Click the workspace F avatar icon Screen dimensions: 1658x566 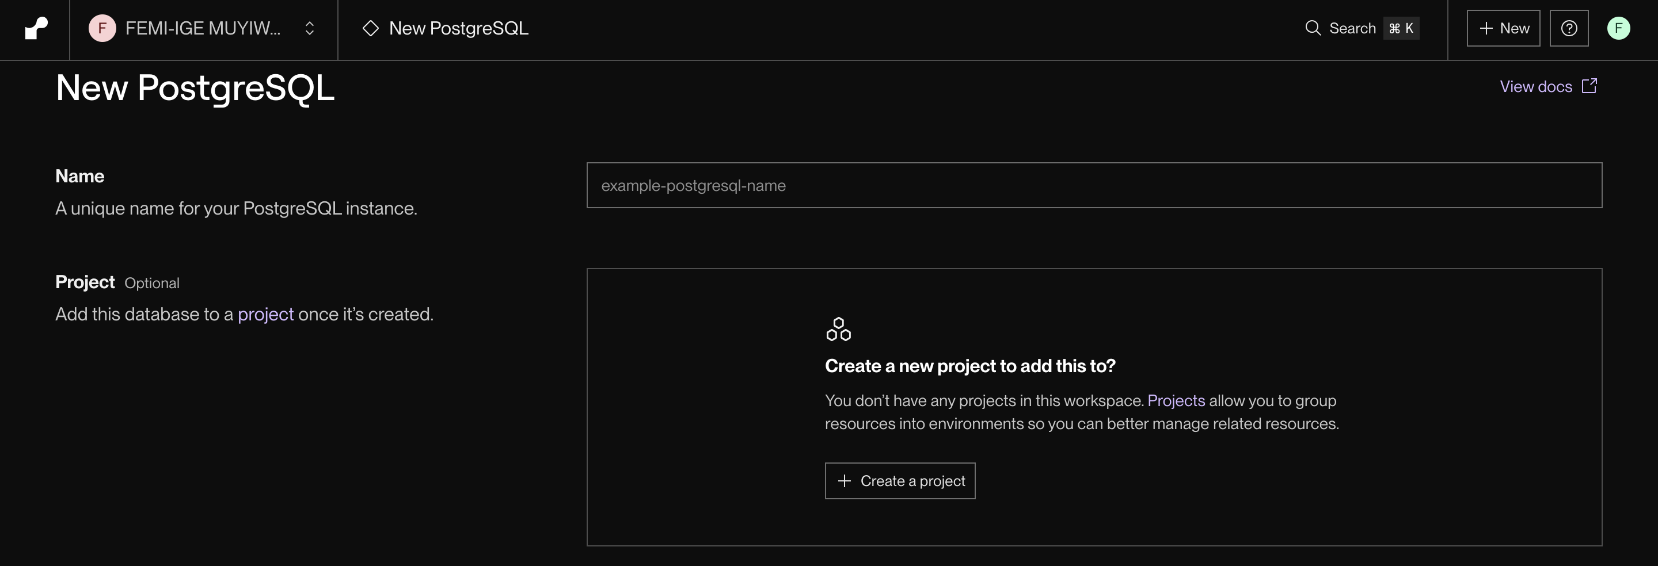tap(102, 28)
